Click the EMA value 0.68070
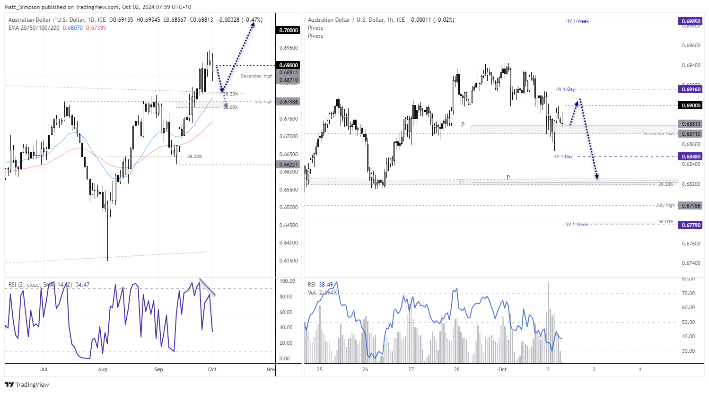 [73, 28]
